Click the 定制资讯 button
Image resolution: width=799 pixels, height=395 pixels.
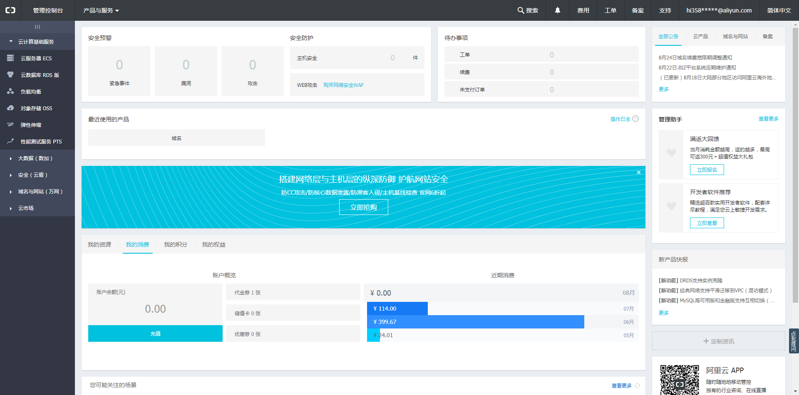(719, 341)
